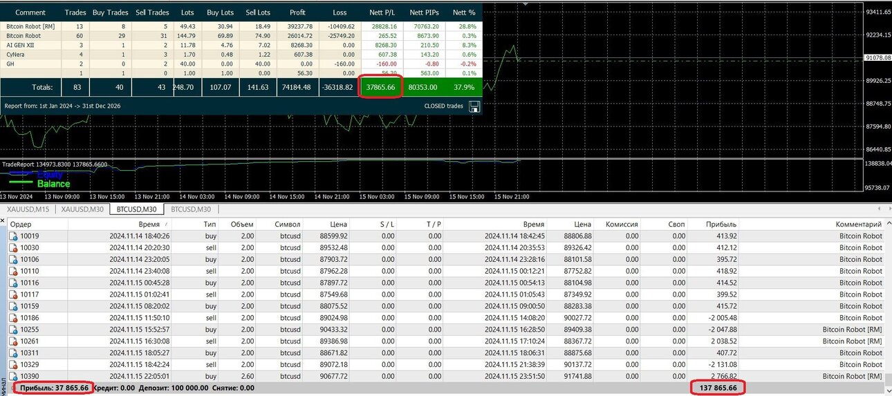The image size is (892, 396).
Task: Click the 37.9% total Nett % cell
Action: (x=464, y=88)
